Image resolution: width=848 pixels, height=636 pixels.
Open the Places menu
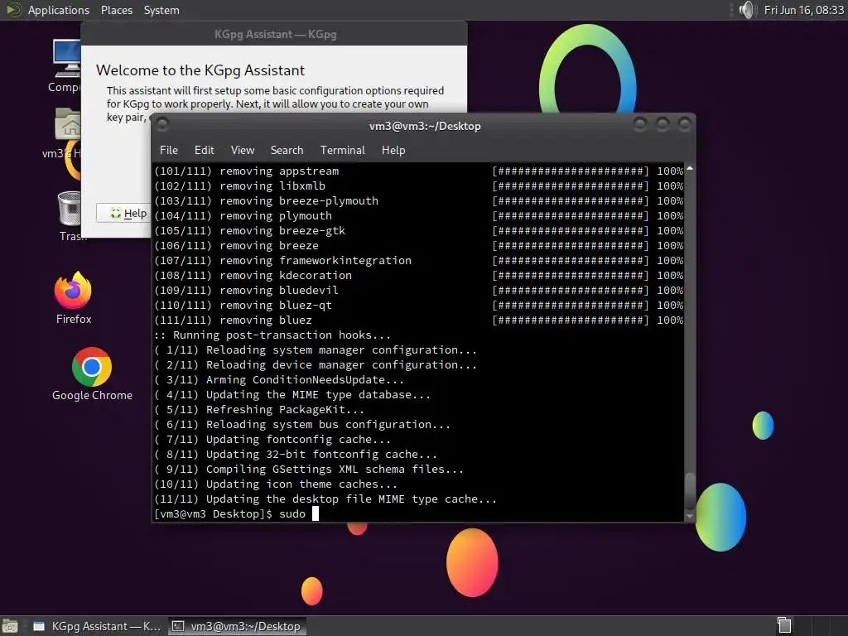point(116,10)
